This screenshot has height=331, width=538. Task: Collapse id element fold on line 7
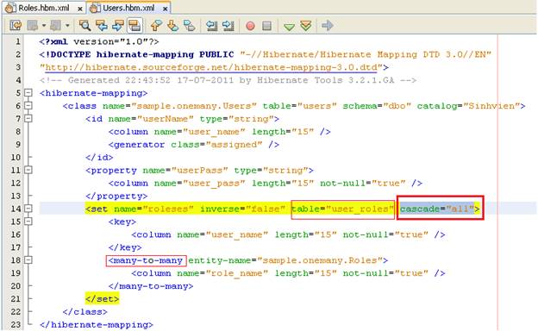pyautogui.click(x=28, y=118)
